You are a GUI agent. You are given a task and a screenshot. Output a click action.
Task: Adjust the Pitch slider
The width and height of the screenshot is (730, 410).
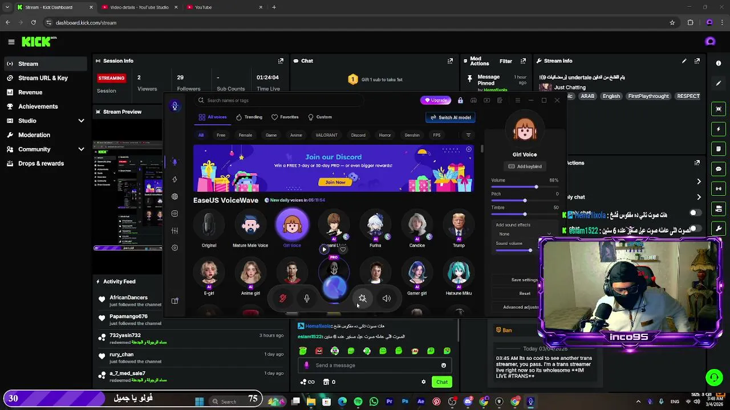click(x=525, y=200)
